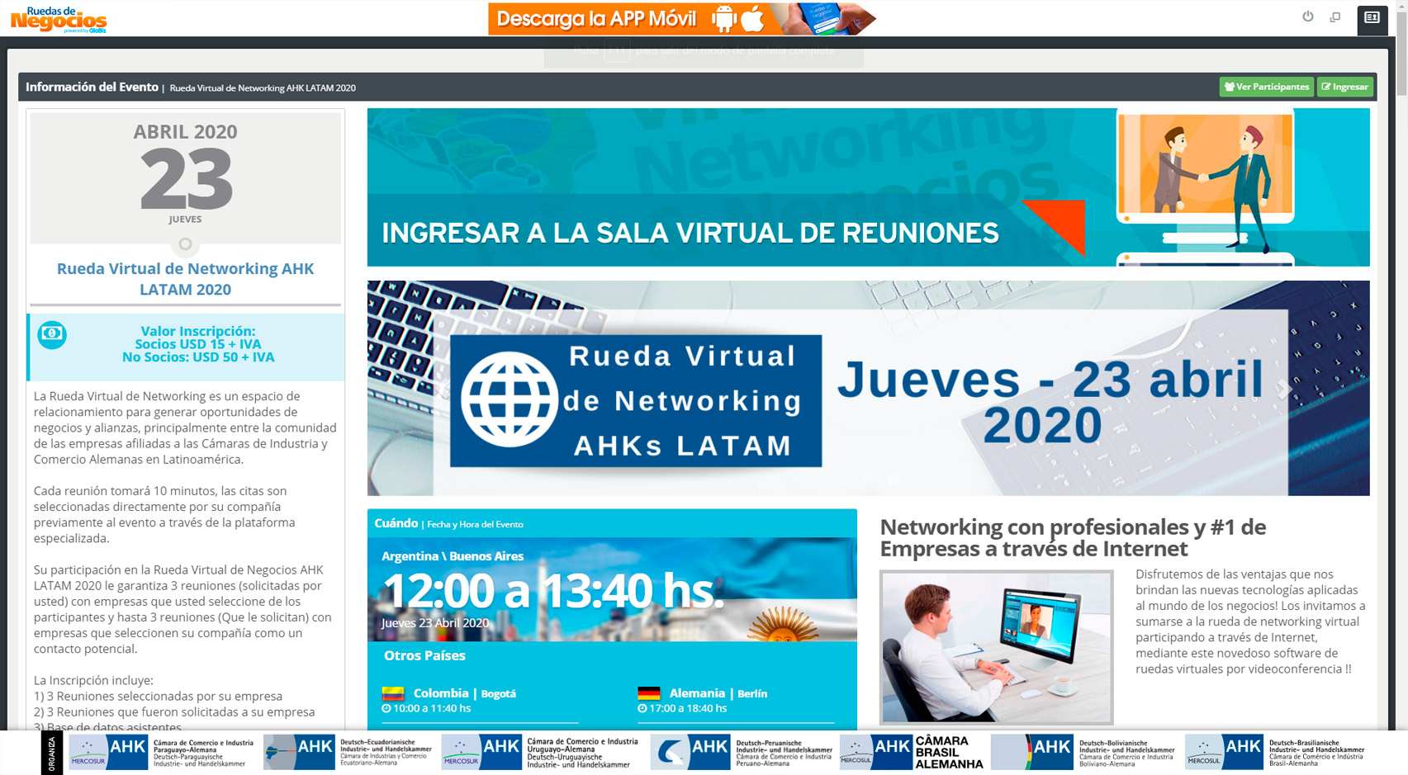The width and height of the screenshot is (1408, 775).
Task: Click the clock icon beside 10:00 a 11:40 hs
Action: tap(386, 708)
